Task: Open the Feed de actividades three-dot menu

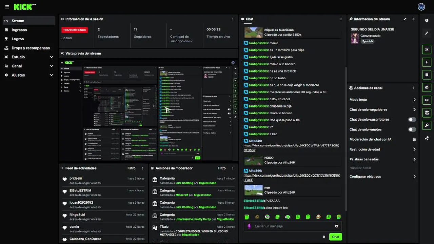Action: pos(142,168)
